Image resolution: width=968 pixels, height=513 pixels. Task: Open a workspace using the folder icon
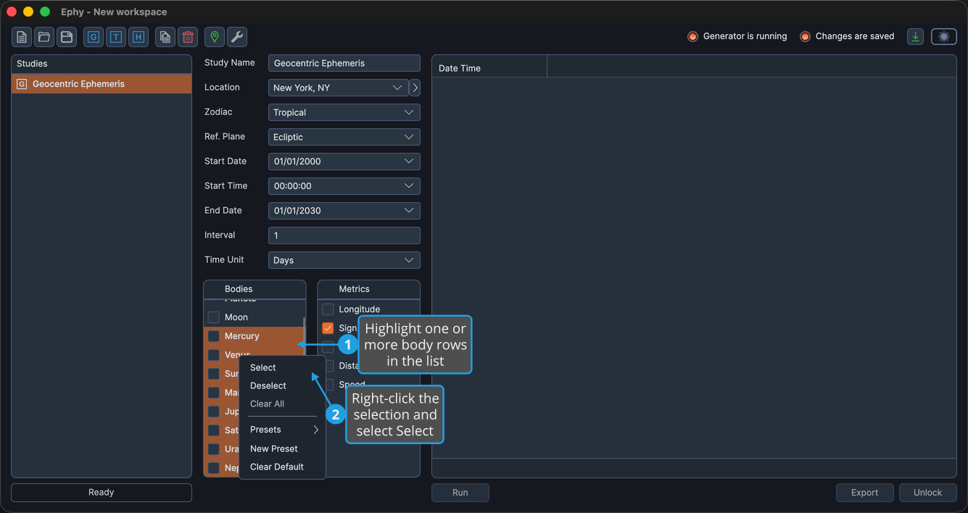point(44,37)
